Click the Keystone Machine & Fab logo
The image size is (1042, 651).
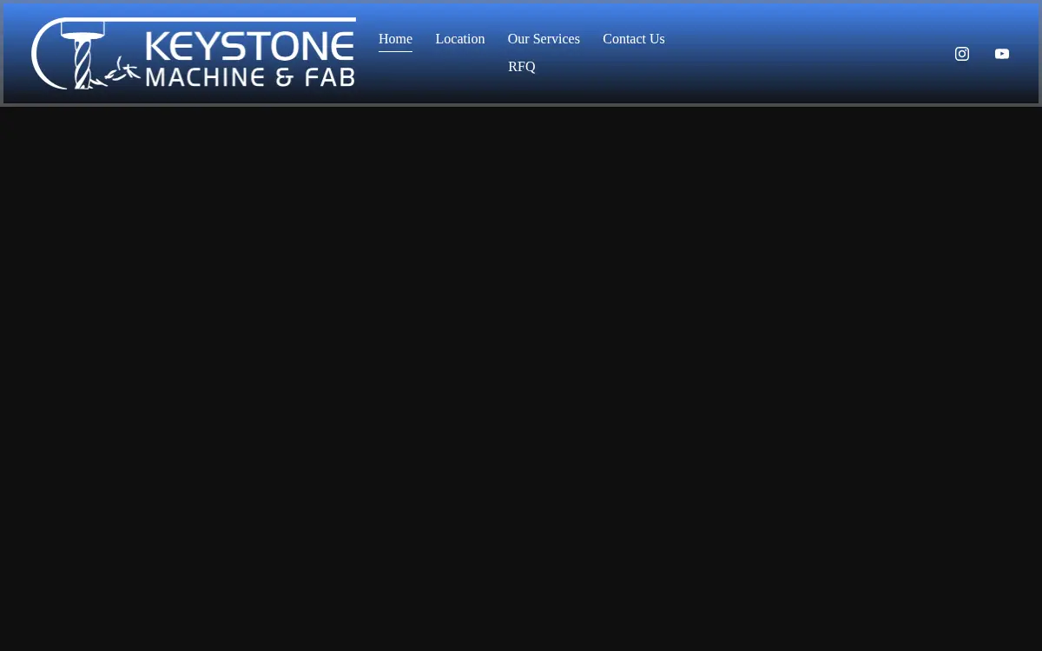[x=194, y=54]
